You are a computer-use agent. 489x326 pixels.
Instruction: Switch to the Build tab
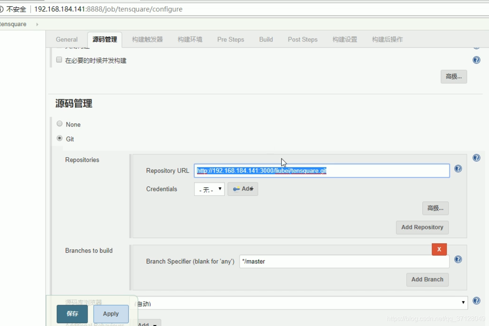pyautogui.click(x=266, y=39)
